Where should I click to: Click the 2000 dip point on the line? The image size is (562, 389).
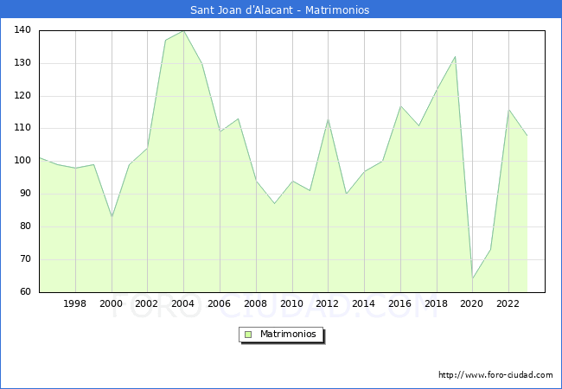pyautogui.click(x=112, y=217)
